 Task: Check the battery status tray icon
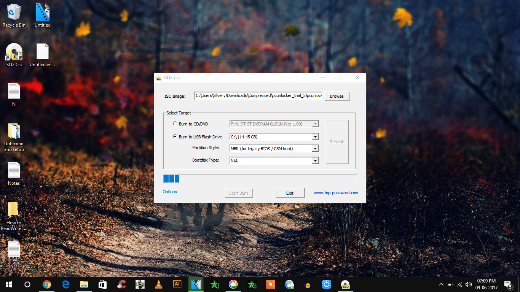tap(450, 284)
